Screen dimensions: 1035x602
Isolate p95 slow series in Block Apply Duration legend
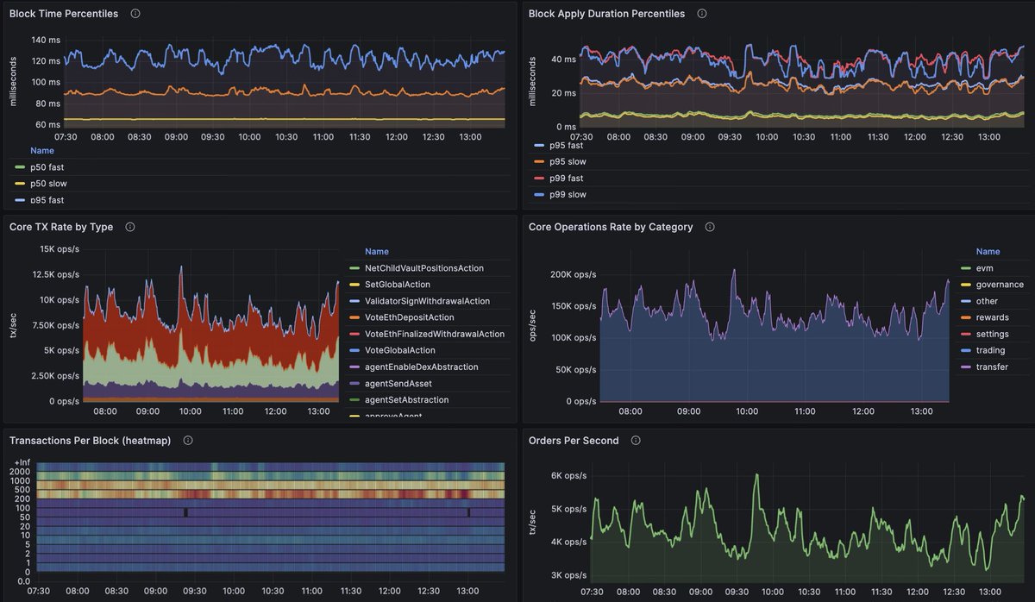568,161
